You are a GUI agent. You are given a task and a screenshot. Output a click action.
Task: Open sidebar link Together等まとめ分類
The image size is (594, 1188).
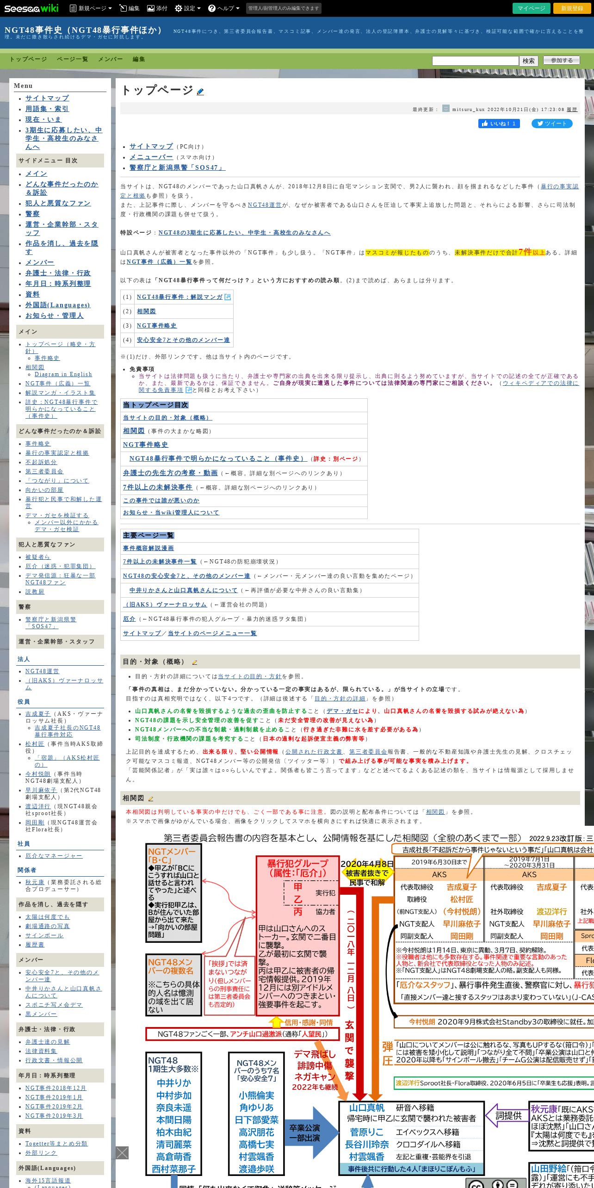point(56,1144)
